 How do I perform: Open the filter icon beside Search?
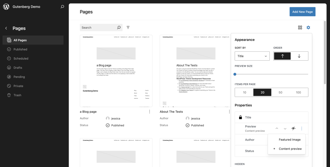128,28
